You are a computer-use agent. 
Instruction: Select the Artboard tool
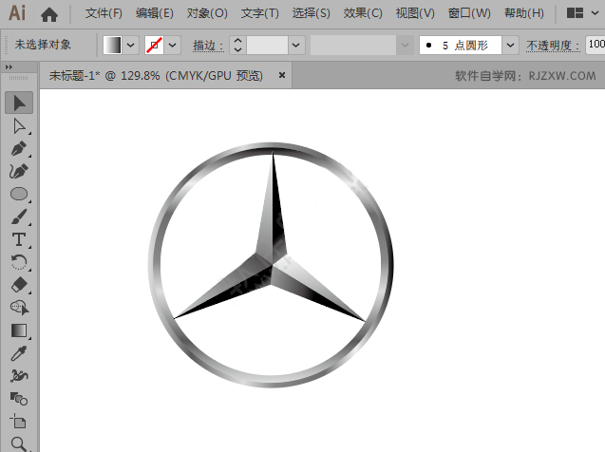click(19, 422)
